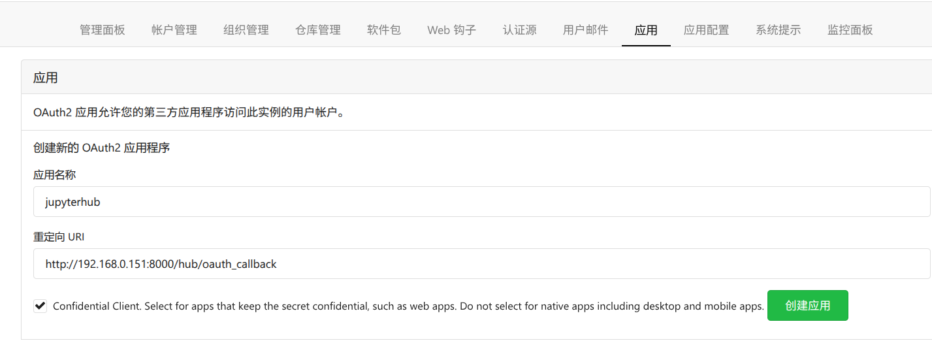The image size is (932, 343).
Task: Click the 应用名称 input containing jupyterhub
Action: (481, 202)
